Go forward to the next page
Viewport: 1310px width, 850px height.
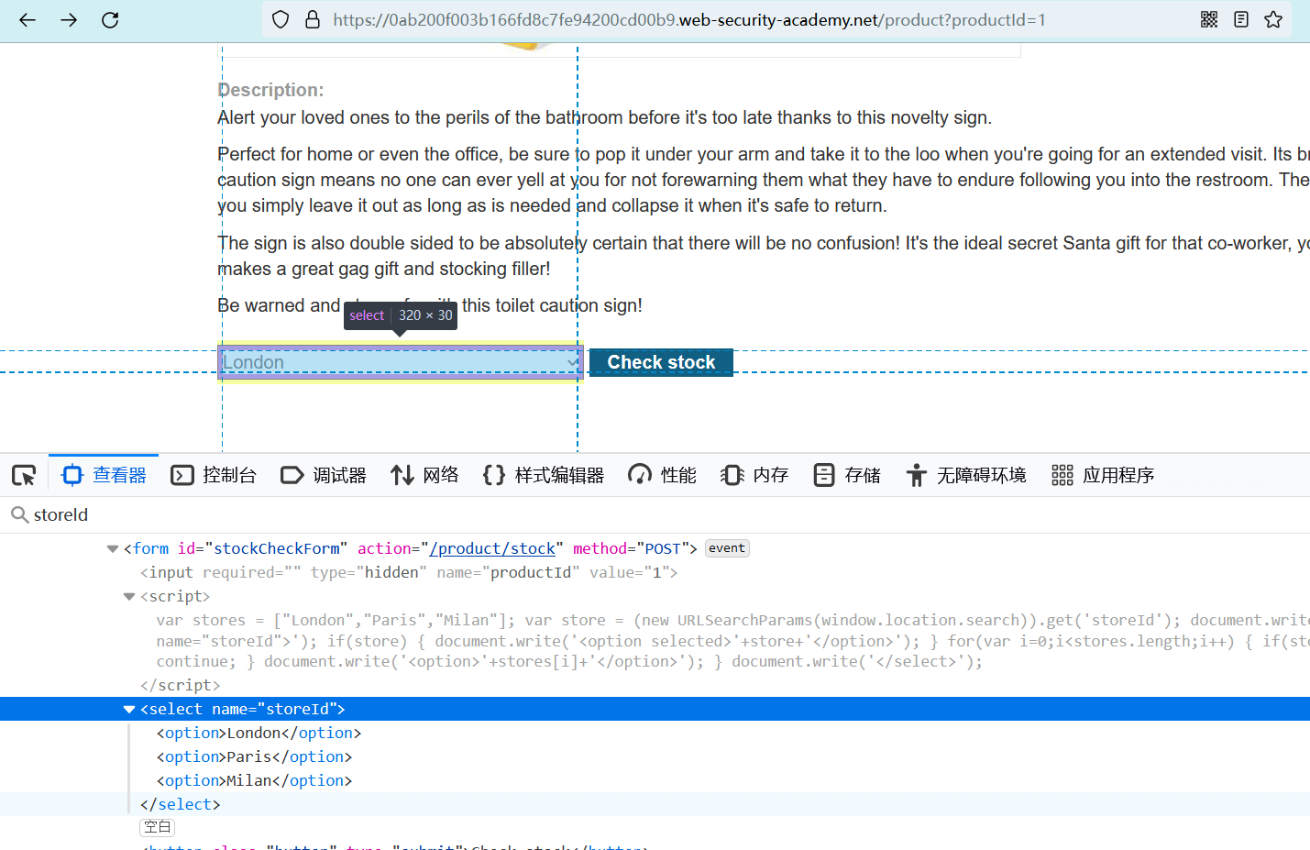(69, 20)
